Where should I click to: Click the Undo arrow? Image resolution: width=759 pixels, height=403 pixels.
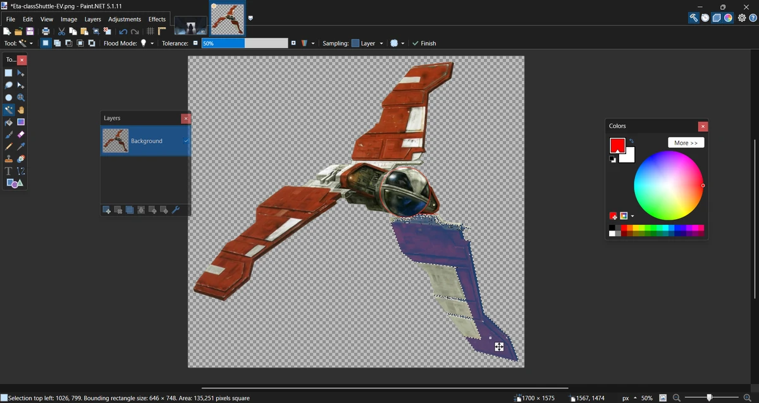[123, 31]
